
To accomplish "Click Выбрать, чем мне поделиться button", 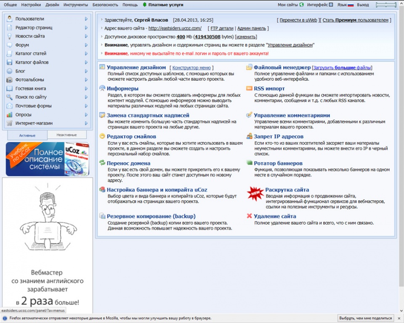I will (366, 318).
